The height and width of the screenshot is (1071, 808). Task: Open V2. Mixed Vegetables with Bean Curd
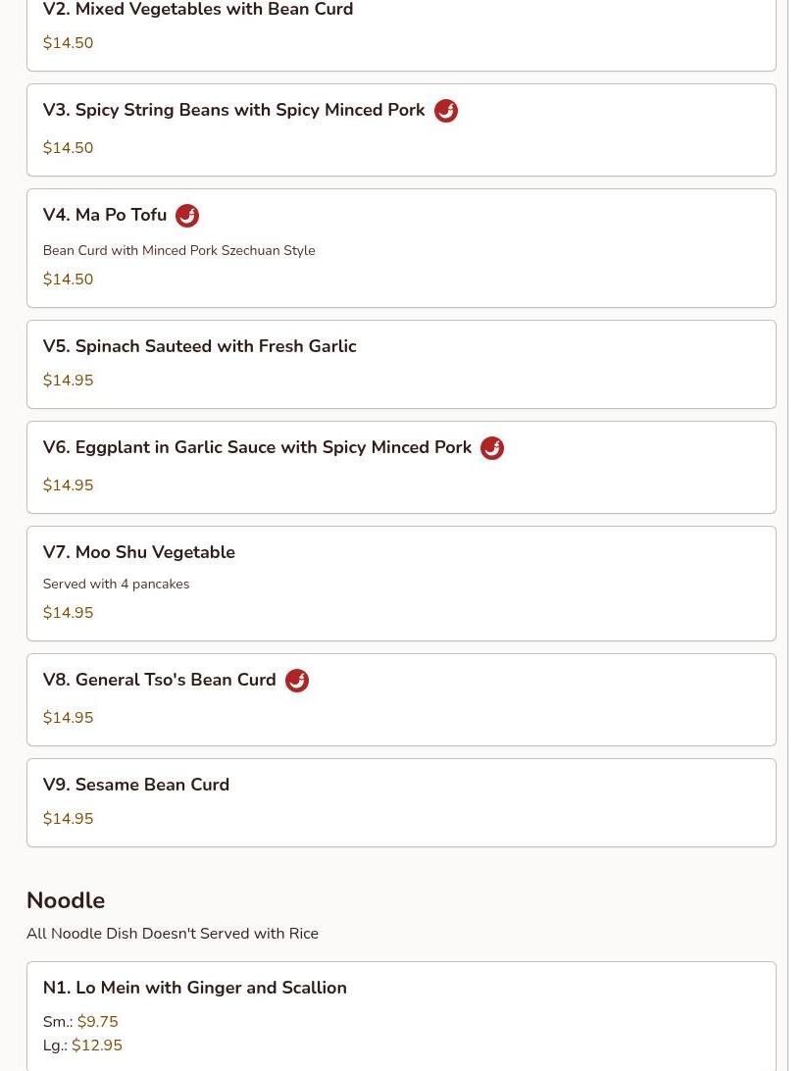click(197, 11)
